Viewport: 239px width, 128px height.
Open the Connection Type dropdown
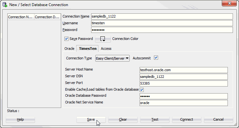(112, 58)
